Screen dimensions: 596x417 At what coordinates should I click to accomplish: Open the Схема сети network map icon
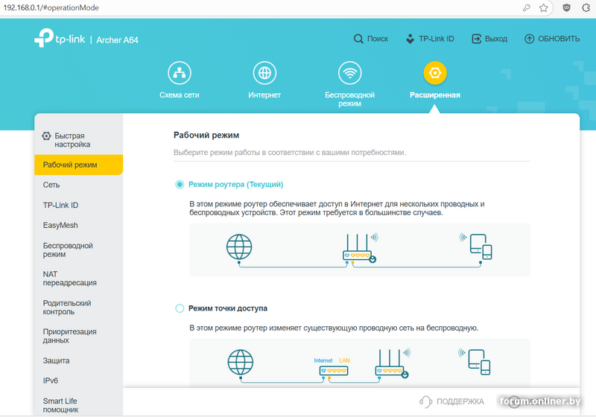(180, 73)
